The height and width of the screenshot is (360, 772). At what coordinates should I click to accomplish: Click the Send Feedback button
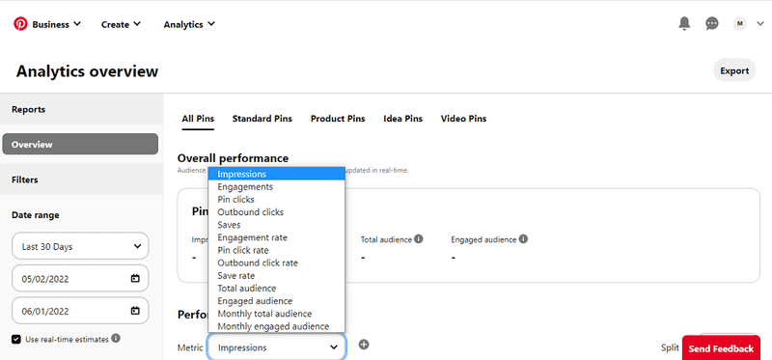coord(721,348)
